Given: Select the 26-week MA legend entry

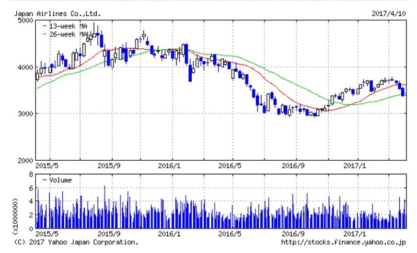Looking at the screenshot, I should (62, 34).
